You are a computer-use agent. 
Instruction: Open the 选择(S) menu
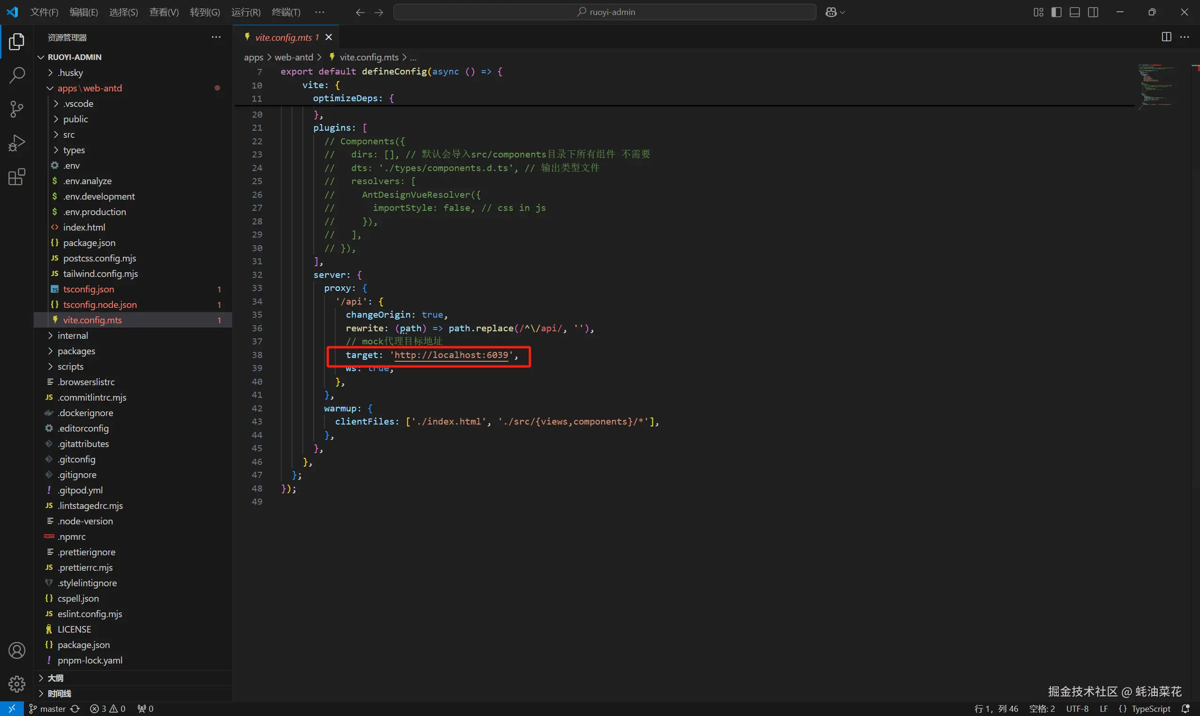[x=124, y=12]
